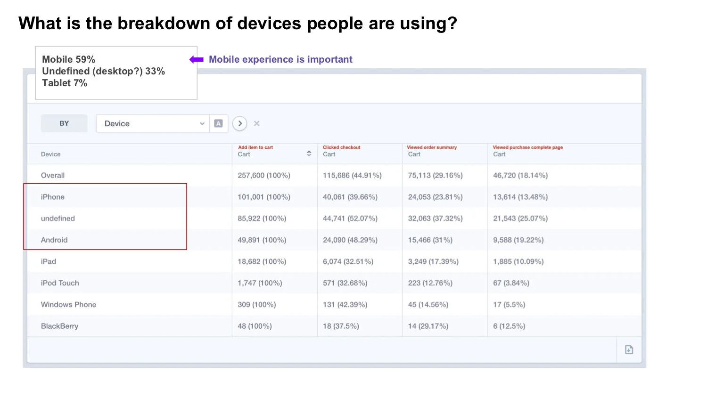Click the 44,741 (52.07%) cell
The height and width of the screenshot is (397, 707).
point(350,219)
